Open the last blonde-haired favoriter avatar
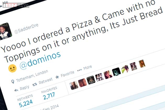Screen dimensions: 165x110 (x=142, y=63)
